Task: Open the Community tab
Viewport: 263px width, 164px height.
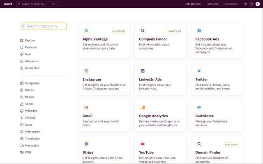Action: 231,4
